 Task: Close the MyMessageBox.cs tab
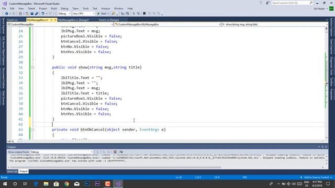(x=55, y=20)
